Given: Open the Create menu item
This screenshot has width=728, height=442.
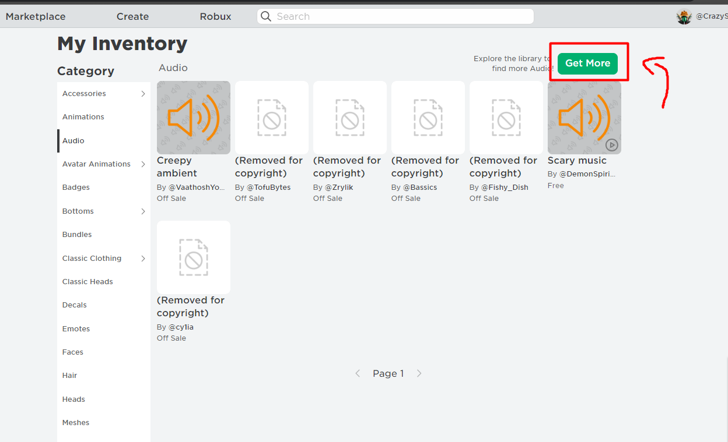Looking at the screenshot, I should (132, 16).
